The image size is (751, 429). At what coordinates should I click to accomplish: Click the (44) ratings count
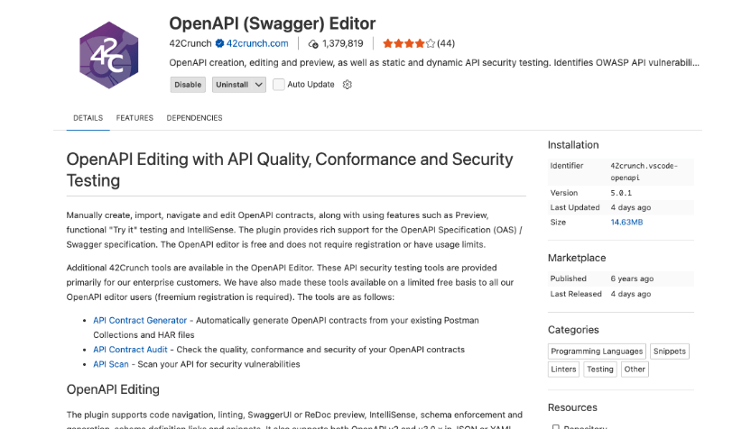click(446, 43)
